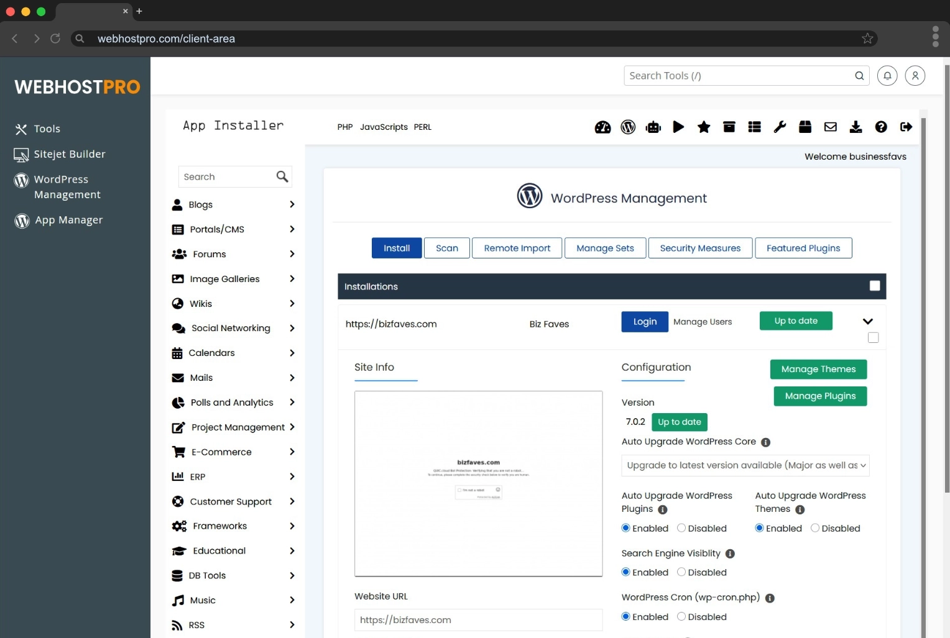Open the dashboard speedometer icon in toolbar
This screenshot has height=638, width=950.
point(602,127)
